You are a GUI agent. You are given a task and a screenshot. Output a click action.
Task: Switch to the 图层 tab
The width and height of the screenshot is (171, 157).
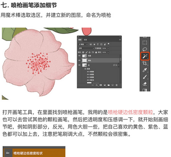80,40
